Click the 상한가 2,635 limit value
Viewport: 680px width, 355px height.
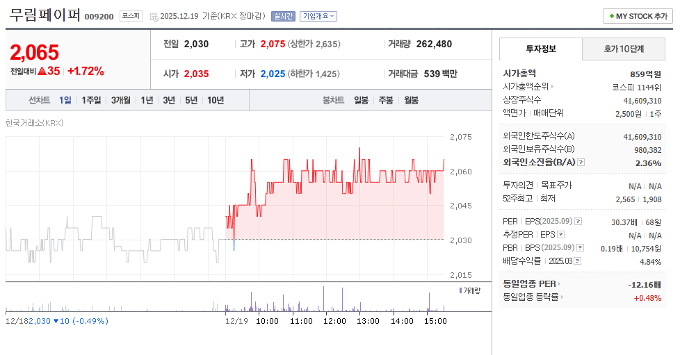click(x=314, y=44)
